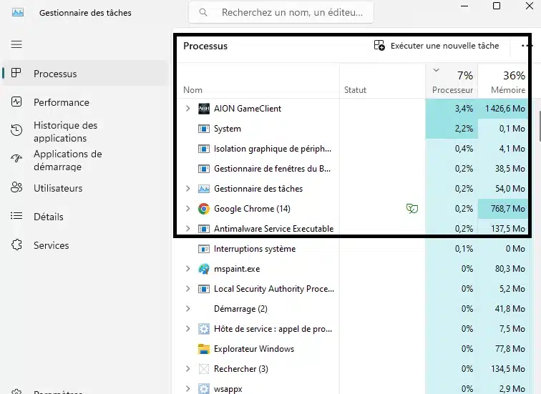Go to the Utilisateurs page

pos(85,188)
